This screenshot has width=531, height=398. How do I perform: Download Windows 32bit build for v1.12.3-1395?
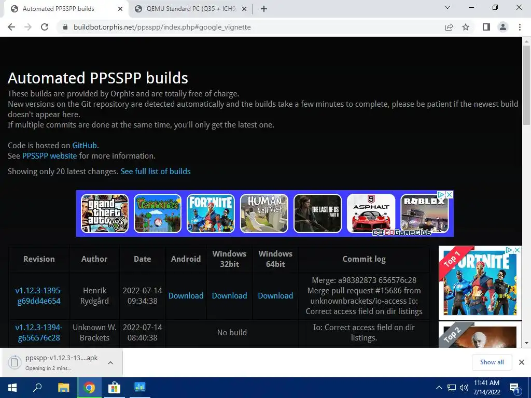coord(229,296)
